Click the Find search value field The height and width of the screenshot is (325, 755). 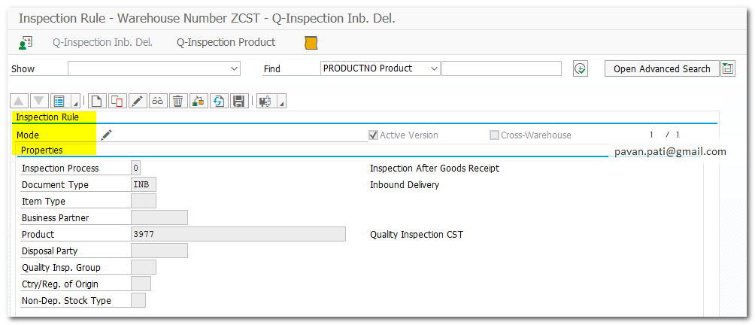(501, 68)
